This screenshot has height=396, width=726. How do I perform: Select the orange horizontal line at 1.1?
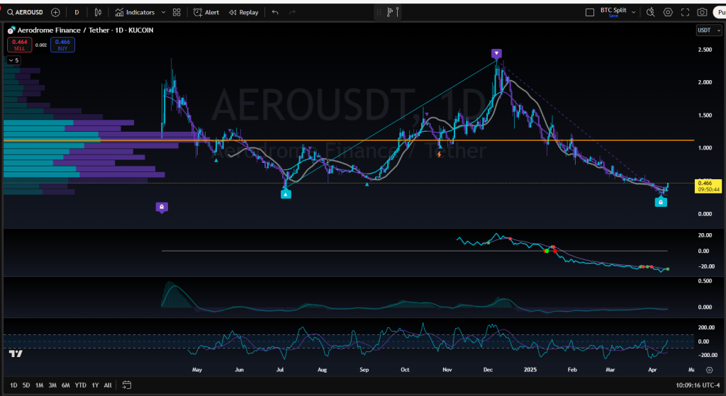pos(349,140)
